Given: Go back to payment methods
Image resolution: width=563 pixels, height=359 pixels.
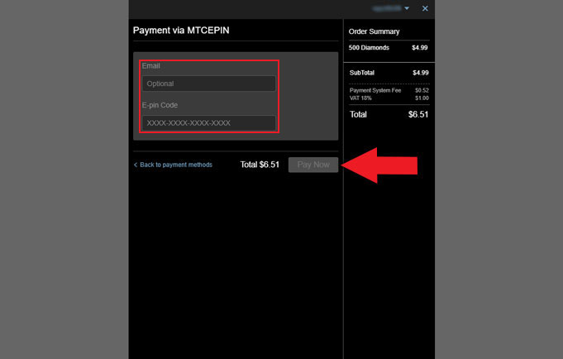Looking at the screenshot, I should (176, 165).
